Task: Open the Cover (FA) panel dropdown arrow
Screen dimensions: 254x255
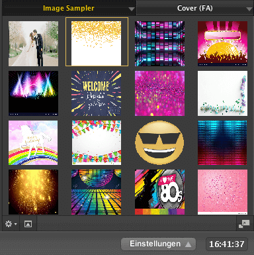Action: (x=249, y=9)
